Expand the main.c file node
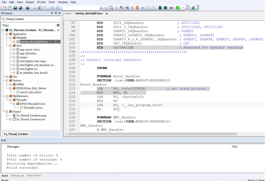The image size is (265, 181). pyautogui.click(x=14, y=57)
